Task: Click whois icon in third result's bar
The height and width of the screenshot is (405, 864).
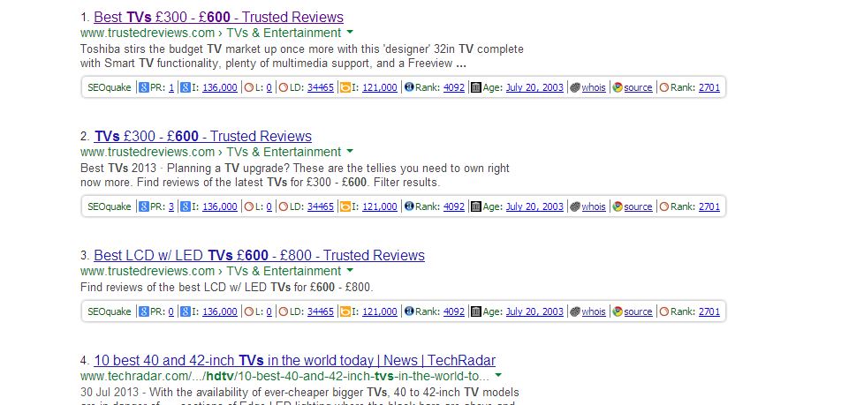Action: (575, 312)
